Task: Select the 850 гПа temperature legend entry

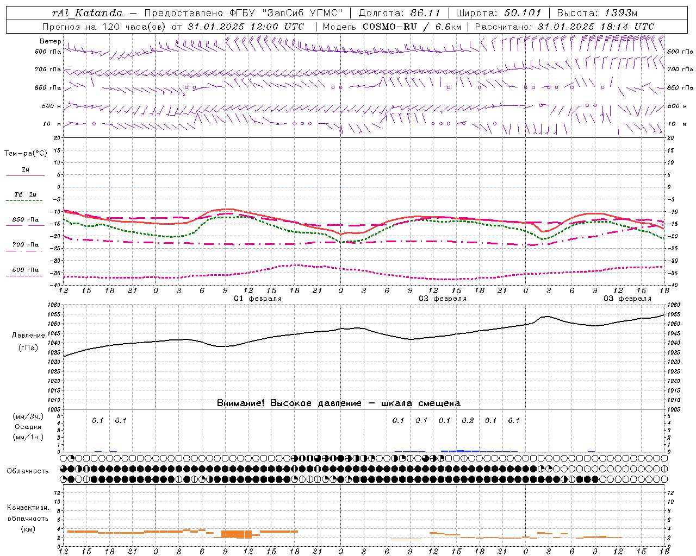Action: pyautogui.click(x=26, y=220)
